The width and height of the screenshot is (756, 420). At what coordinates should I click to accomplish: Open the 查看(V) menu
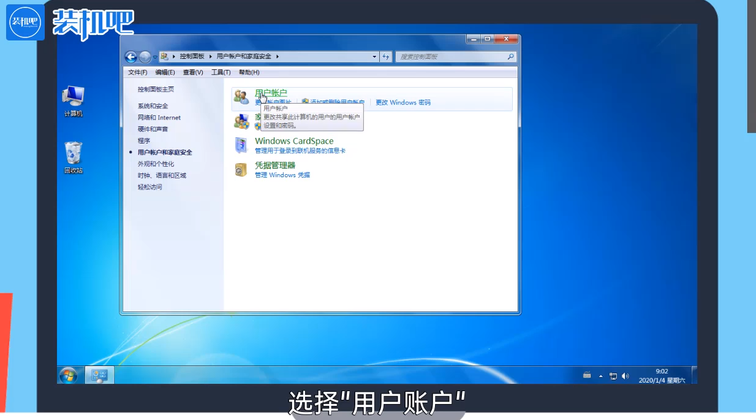coord(193,72)
